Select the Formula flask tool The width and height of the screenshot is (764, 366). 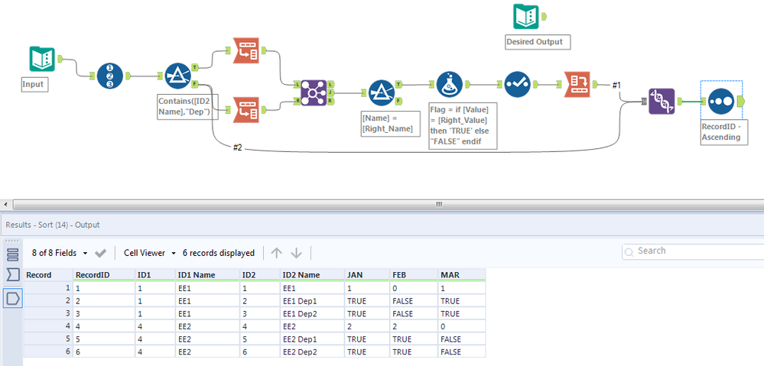[449, 84]
